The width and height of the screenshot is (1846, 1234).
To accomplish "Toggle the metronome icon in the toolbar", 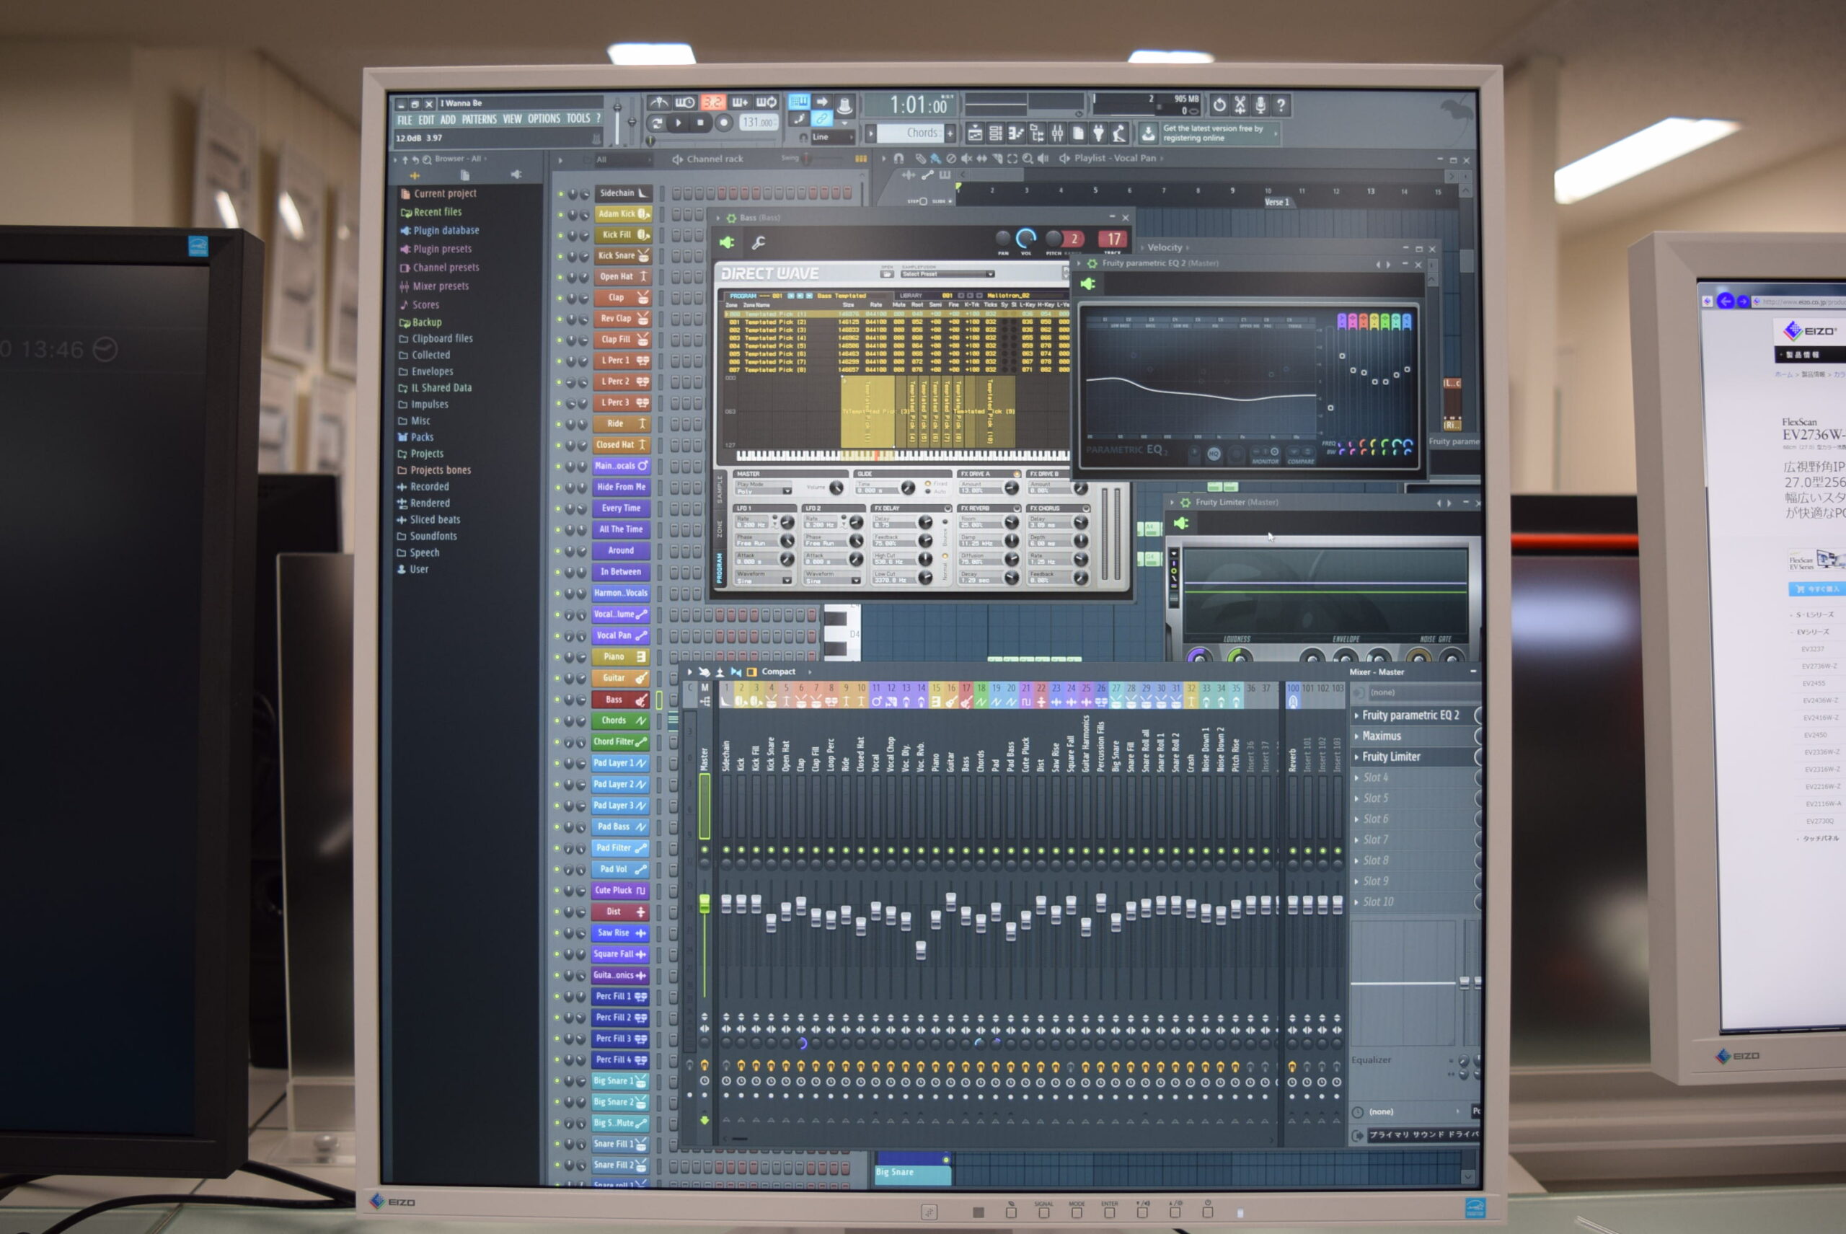I will [658, 103].
